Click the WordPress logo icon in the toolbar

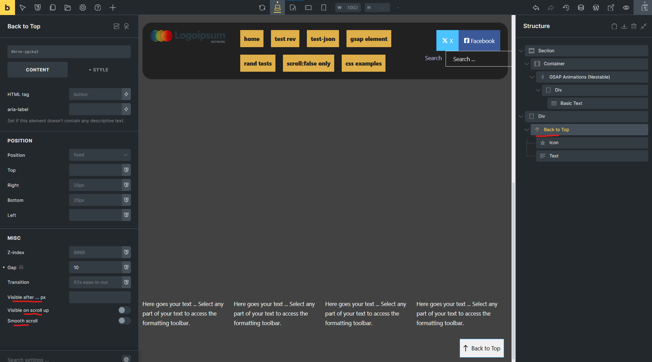click(x=596, y=8)
